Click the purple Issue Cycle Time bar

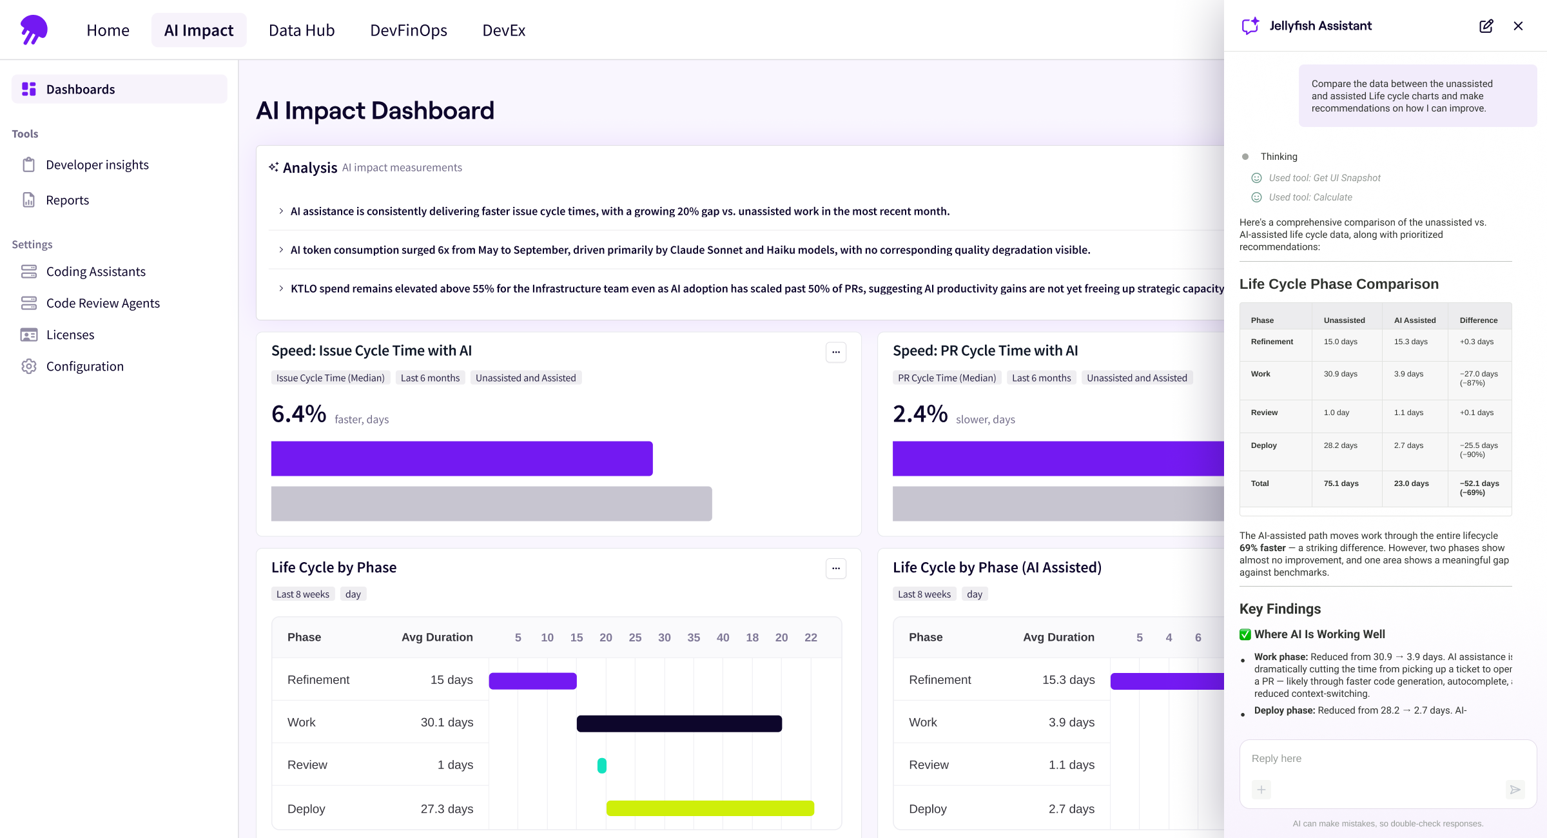462,458
